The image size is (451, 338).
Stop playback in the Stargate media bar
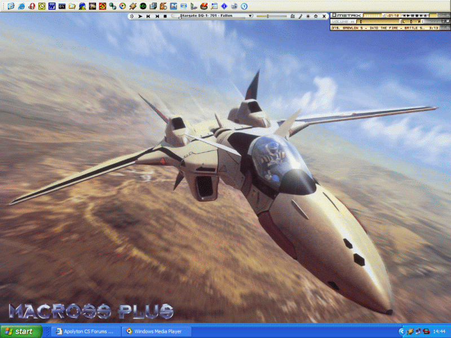point(165,16)
